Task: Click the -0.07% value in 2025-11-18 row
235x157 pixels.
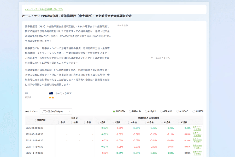Action: (x=137, y=147)
